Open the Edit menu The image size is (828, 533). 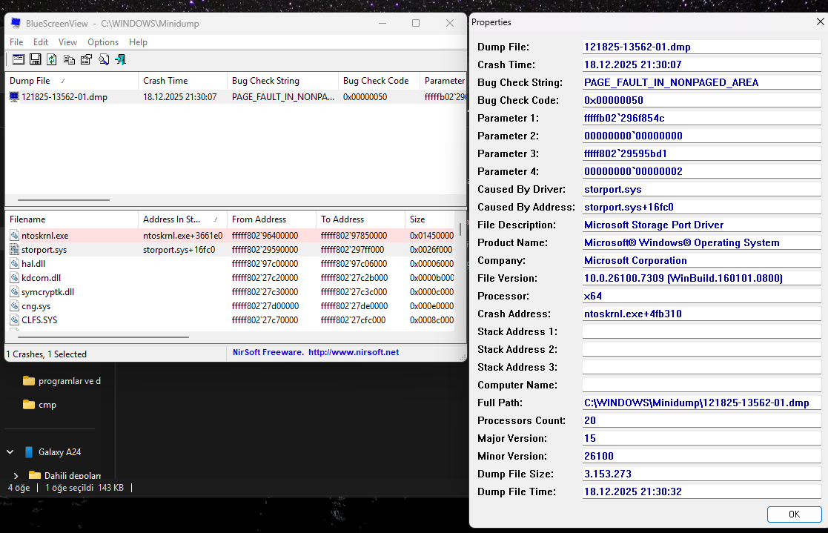click(x=41, y=42)
